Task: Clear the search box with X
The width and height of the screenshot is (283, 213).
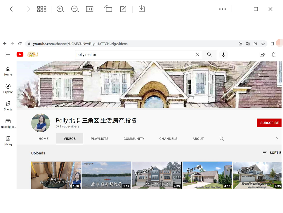Action: coord(197,54)
